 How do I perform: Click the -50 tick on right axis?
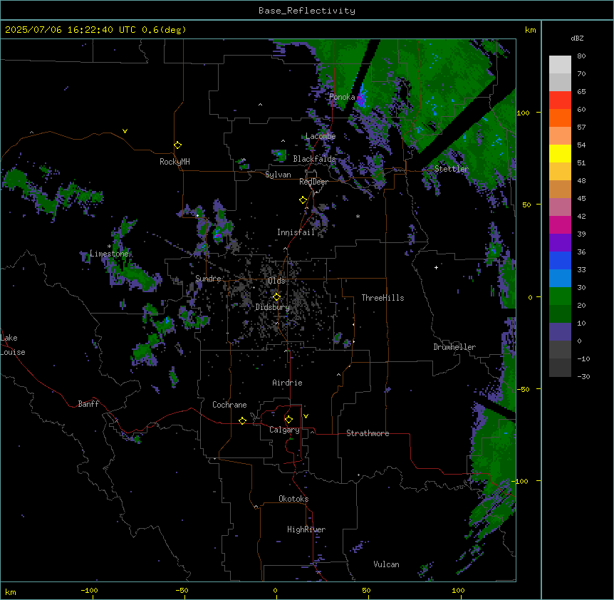523,389
